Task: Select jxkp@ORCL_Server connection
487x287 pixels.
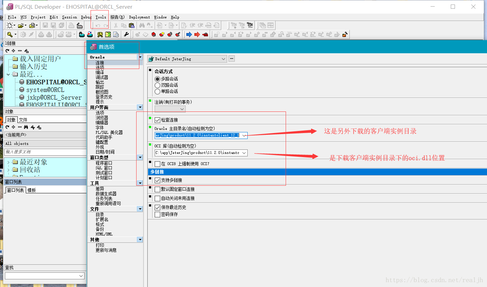Action: pos(54,98)
